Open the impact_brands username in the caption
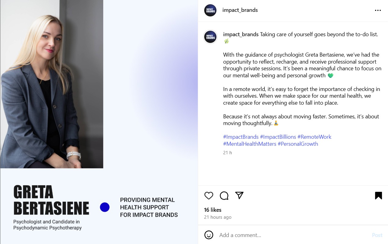388x244 pixels. [241, 34]
